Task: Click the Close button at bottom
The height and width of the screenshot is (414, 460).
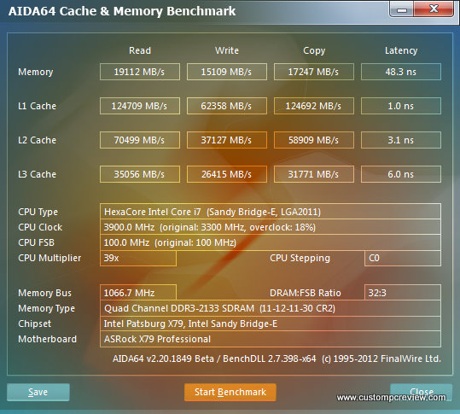Action: click(422, 392)
